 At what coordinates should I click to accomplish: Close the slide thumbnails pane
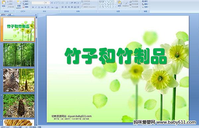click(36, 15)
